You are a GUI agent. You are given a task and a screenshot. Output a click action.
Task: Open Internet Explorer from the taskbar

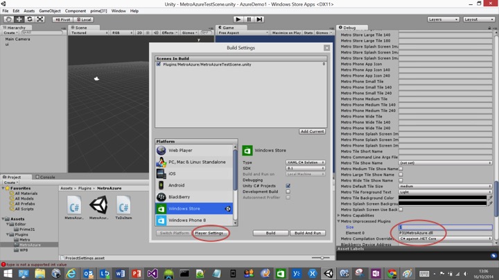click(x=71, y=273)
